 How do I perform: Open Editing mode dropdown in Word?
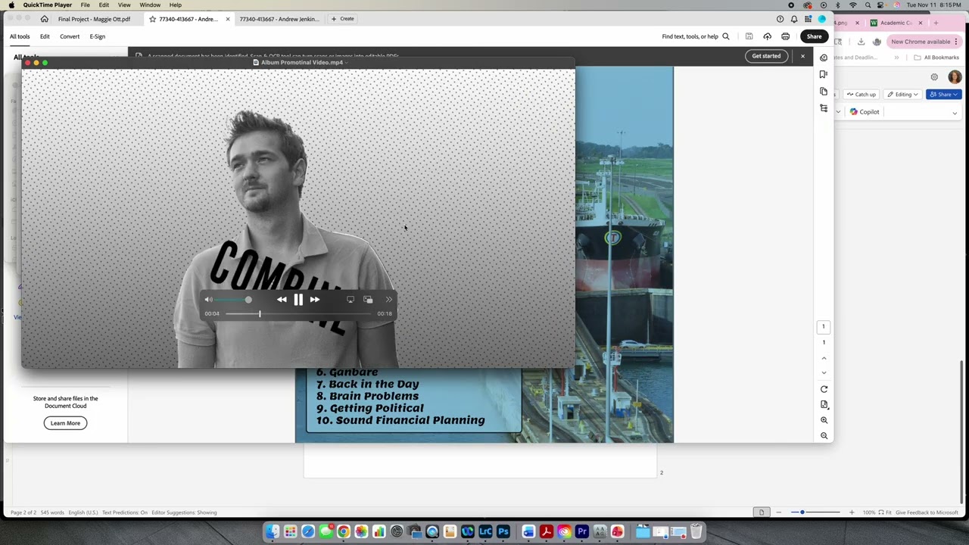(903, 95)
